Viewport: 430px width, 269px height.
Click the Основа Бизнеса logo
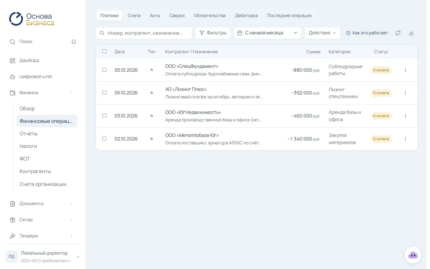tap(32, 19)
